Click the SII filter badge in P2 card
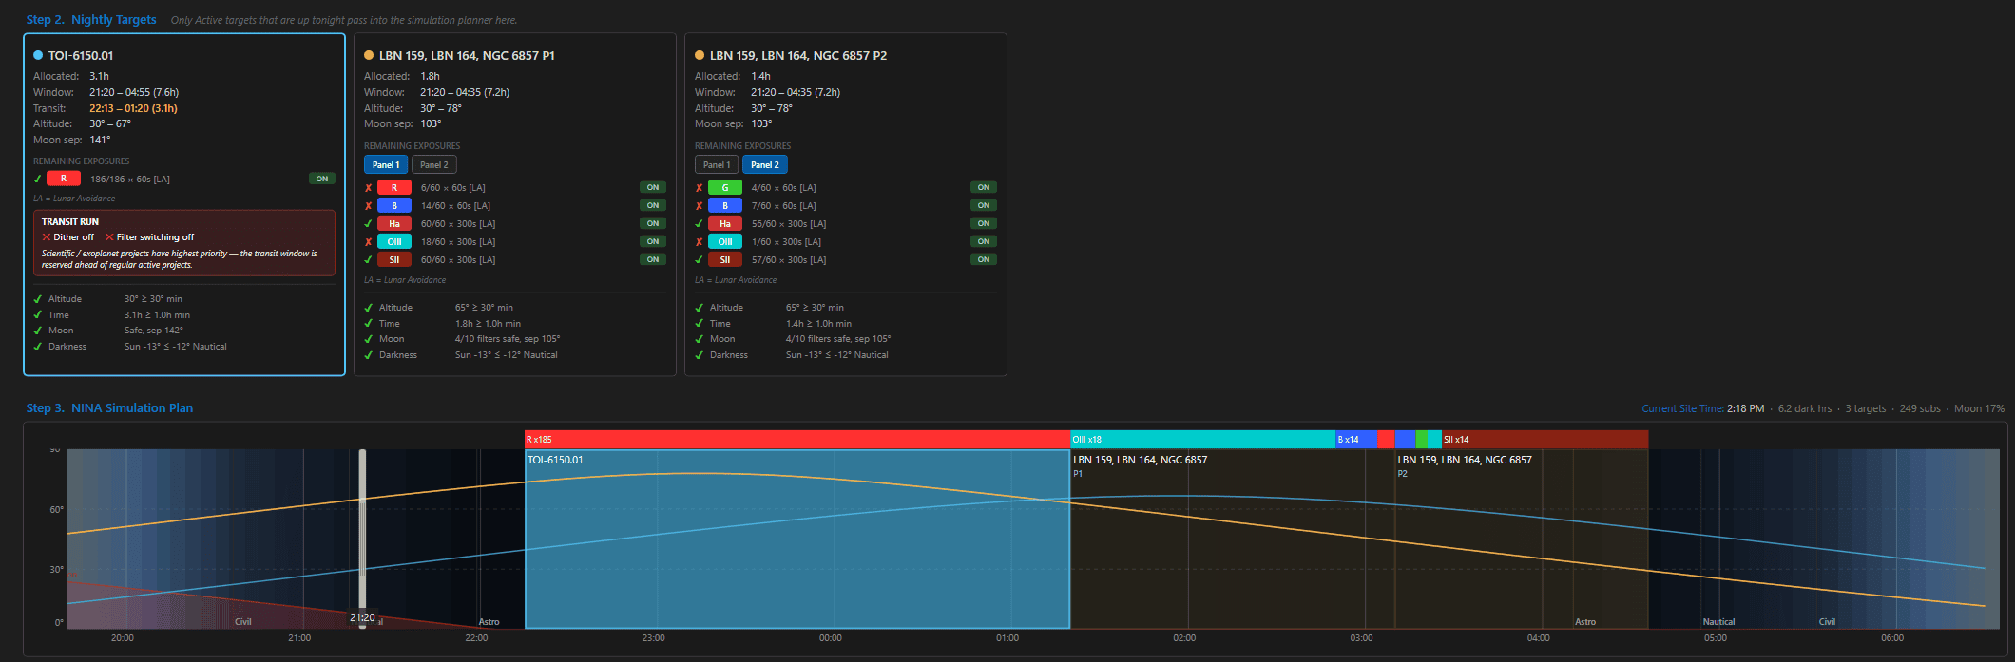Image resolution: width=2015 pixels, height=662 pixels. [725, 259]
